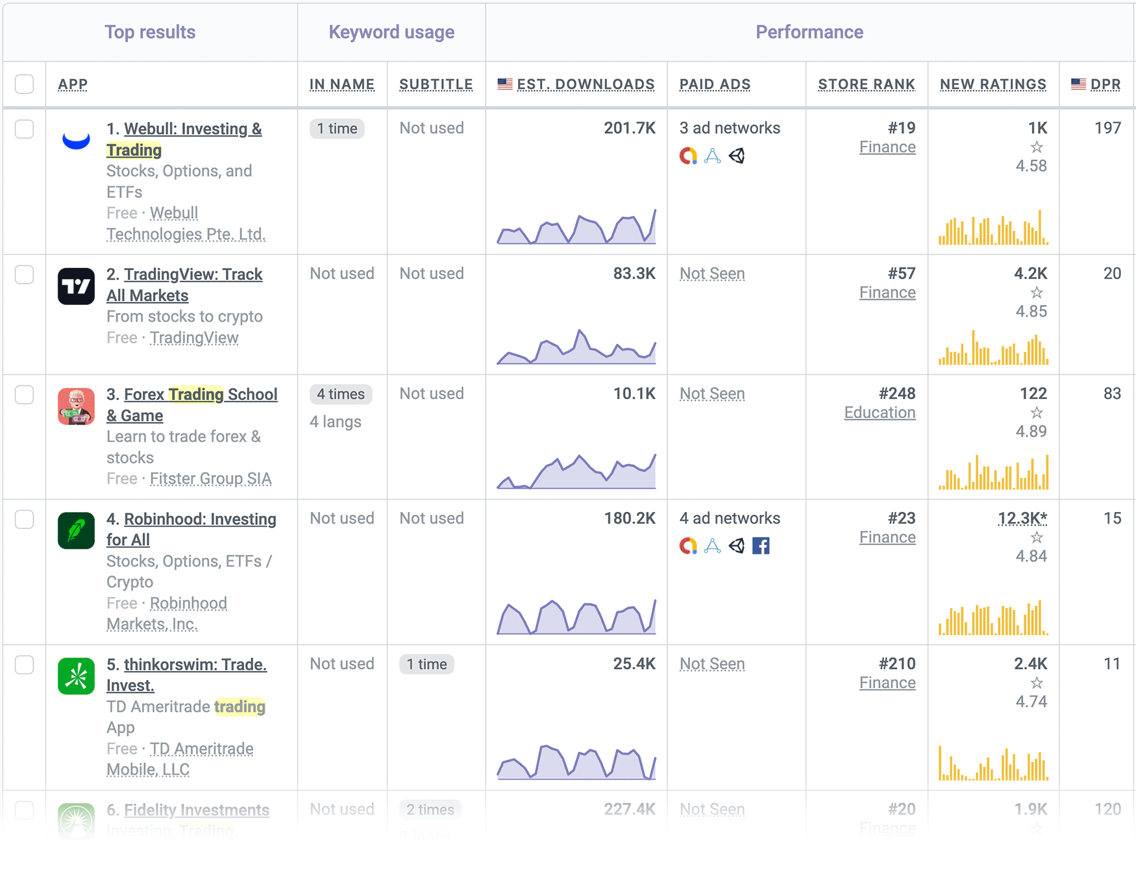
Task: Sort by DPR column header
Action: (1105, 84)
